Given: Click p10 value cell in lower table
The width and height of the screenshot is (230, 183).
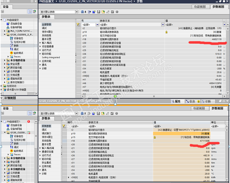Looking at the screenshot, I should pyautogui.click(x=182, y=134).
